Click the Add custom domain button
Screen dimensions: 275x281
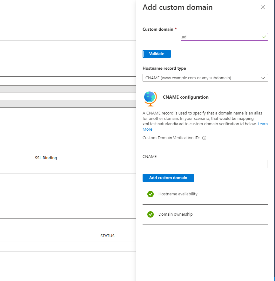click(168, 178)
